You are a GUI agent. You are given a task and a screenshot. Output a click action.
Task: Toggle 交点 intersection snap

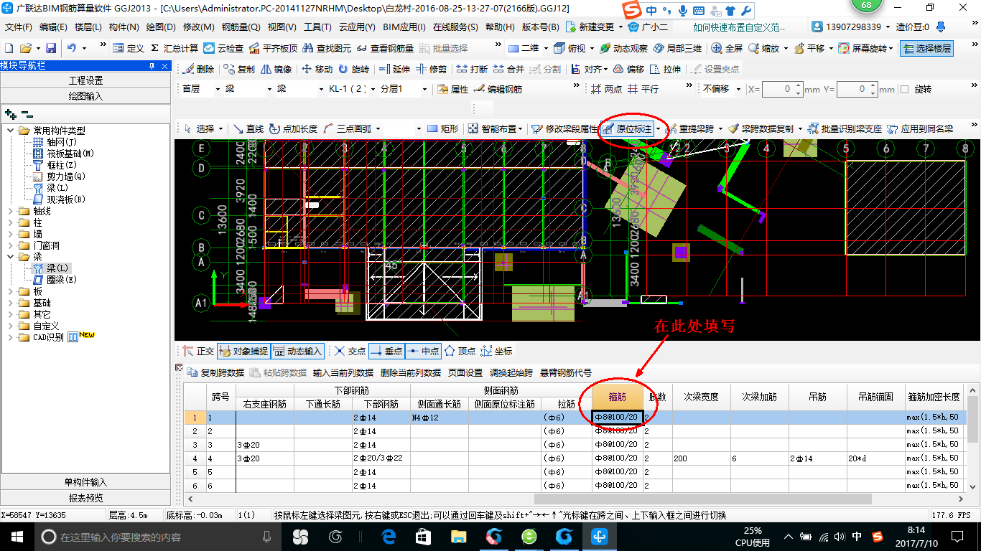coord(350,351)
